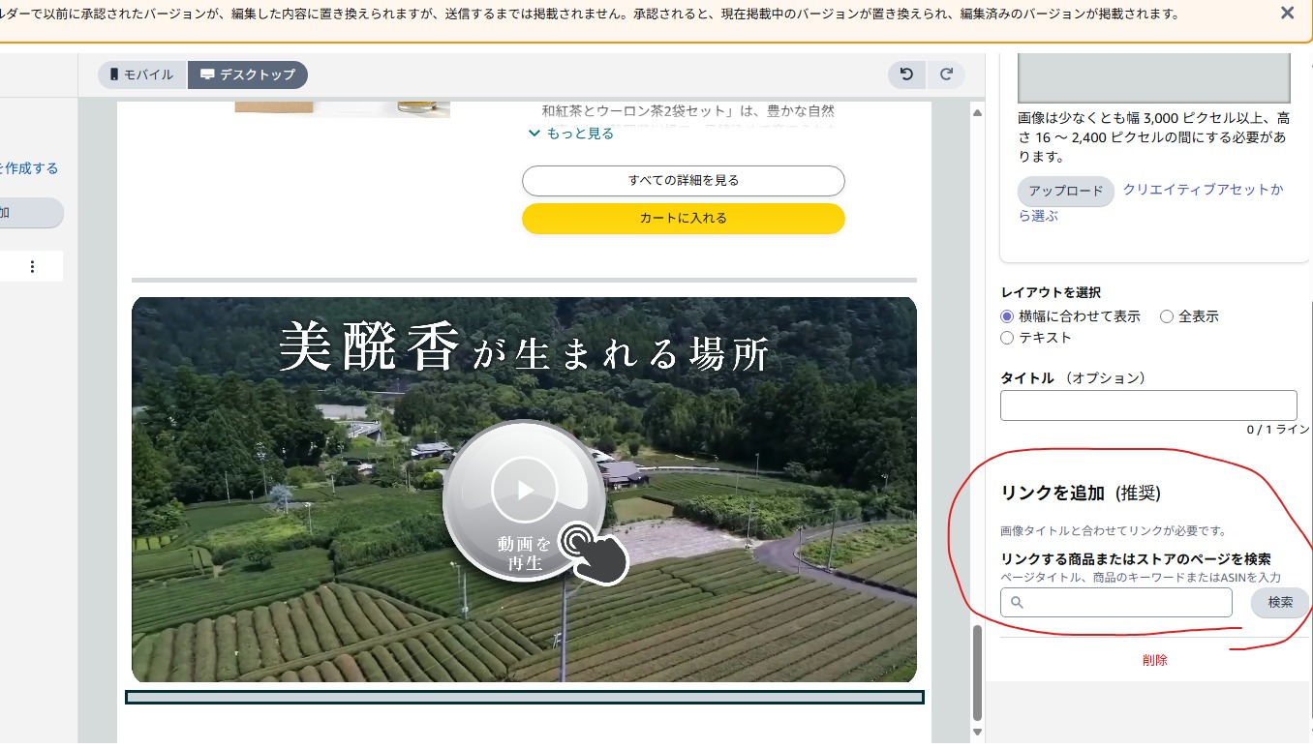The height and width of the screenshot is (749, 1313).
Task: Click the redo arrow icon
Action: 946,75
